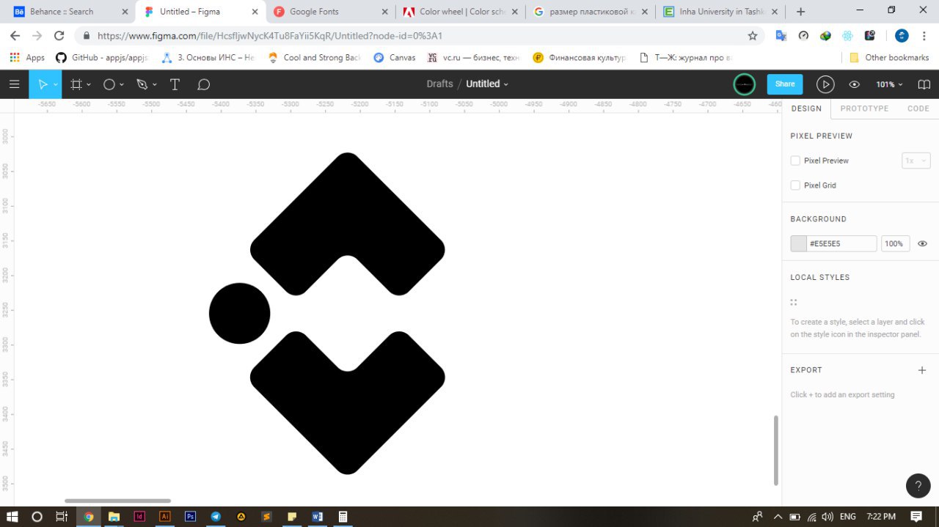The height and width of the screenshot is (527, 939).
Task: Click the React DevTools extension icon
Action: (847, 35)
